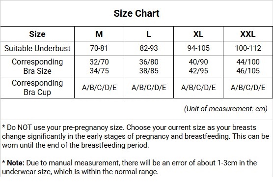Click the 94-105 underbust cell

click(x=198, y=49)
